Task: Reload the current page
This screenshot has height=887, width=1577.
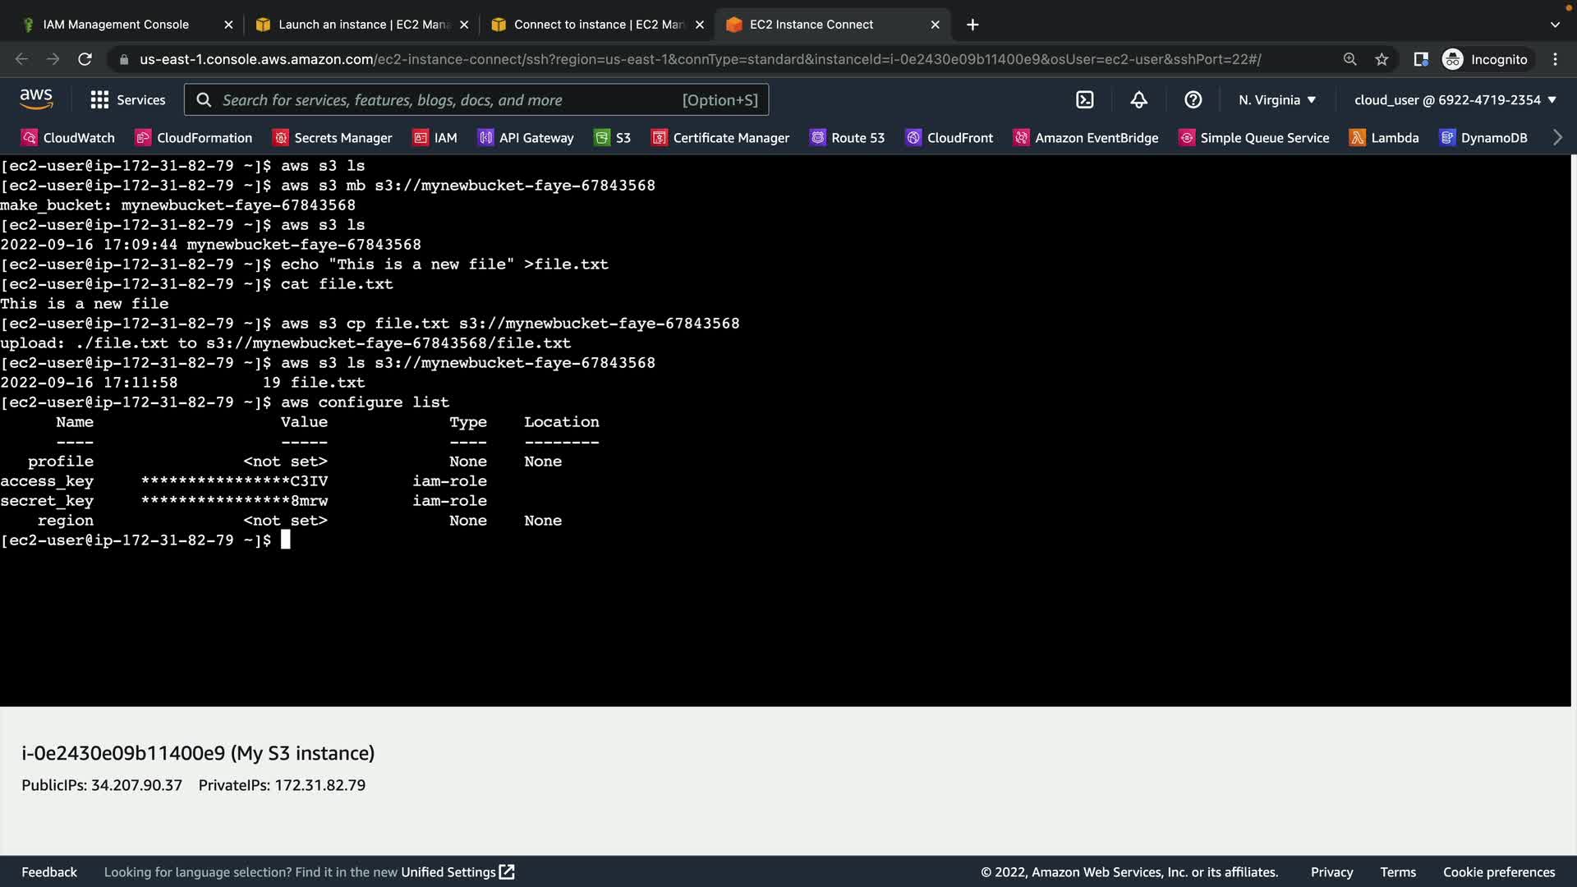Action: click(x=85, y=59)
